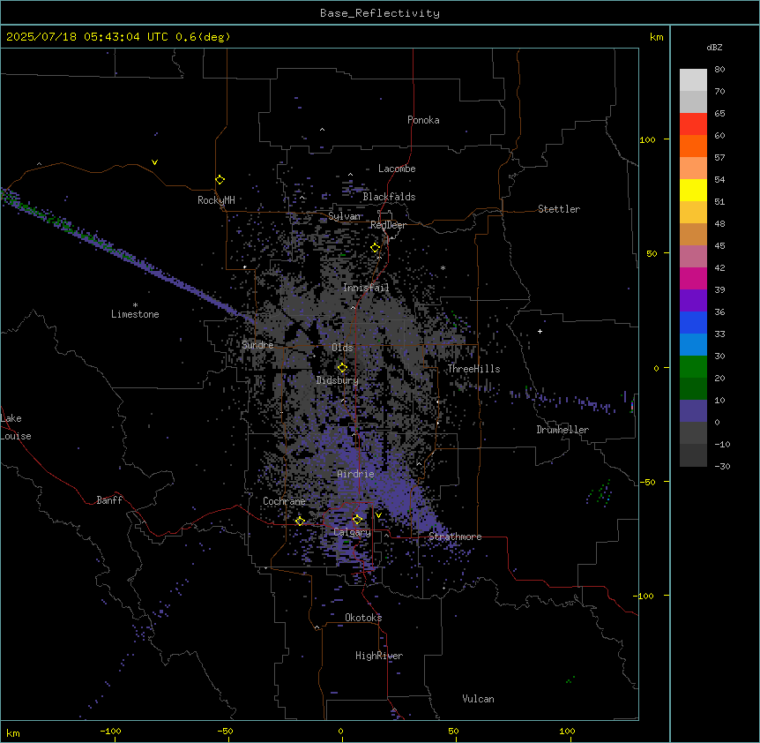
Task: Click the Sundre label
Action: pos(257,345)
